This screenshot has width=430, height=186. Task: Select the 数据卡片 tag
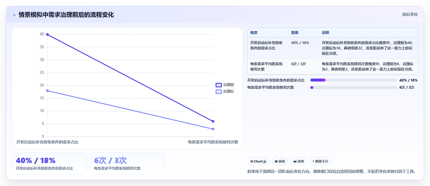[x=320, y=161]
